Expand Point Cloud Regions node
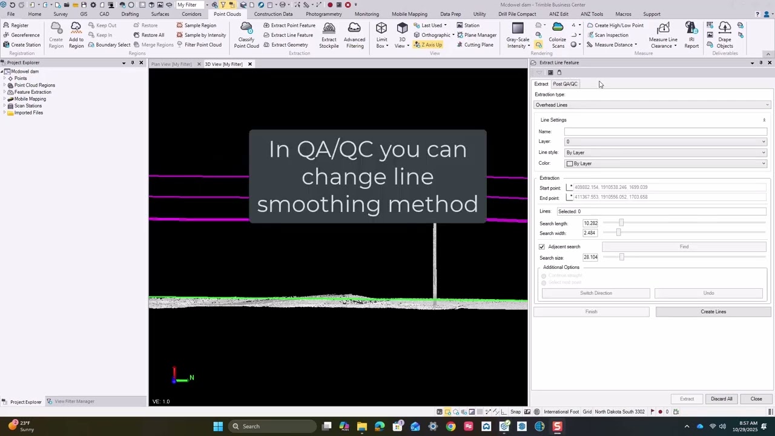The width and height of the screenshot is (775, 436). click(4, 85)
